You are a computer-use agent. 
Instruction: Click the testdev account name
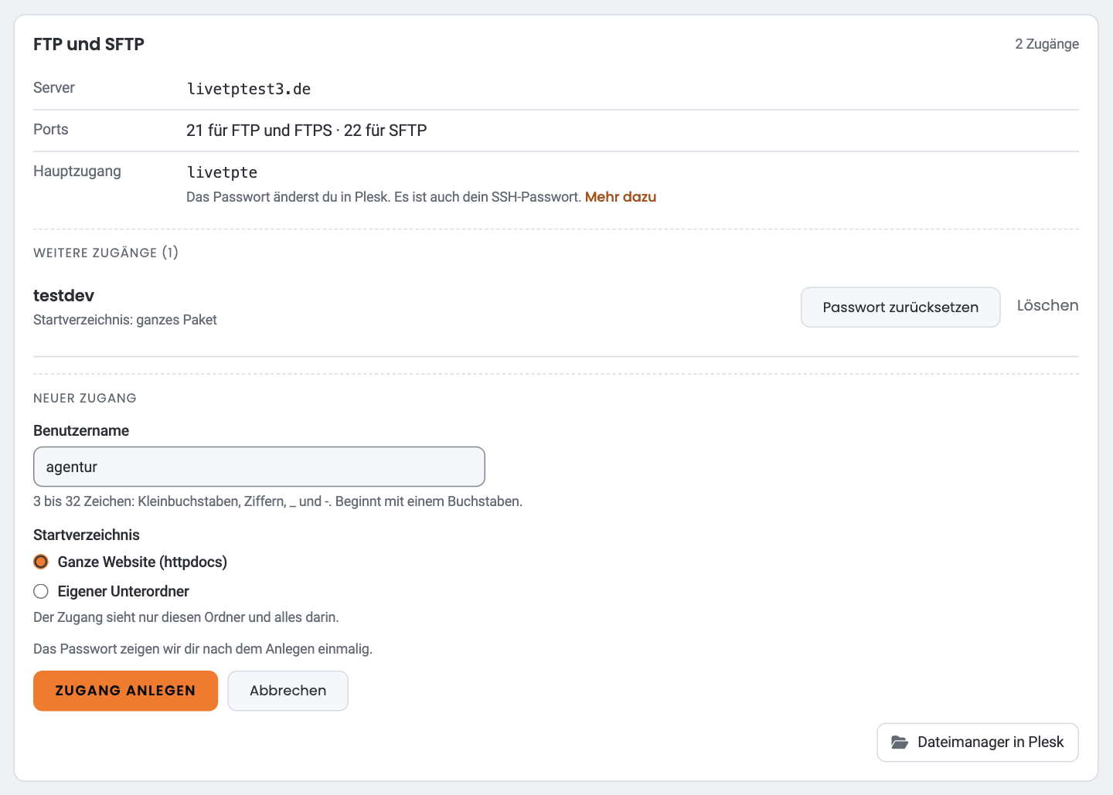coord(64,296)
